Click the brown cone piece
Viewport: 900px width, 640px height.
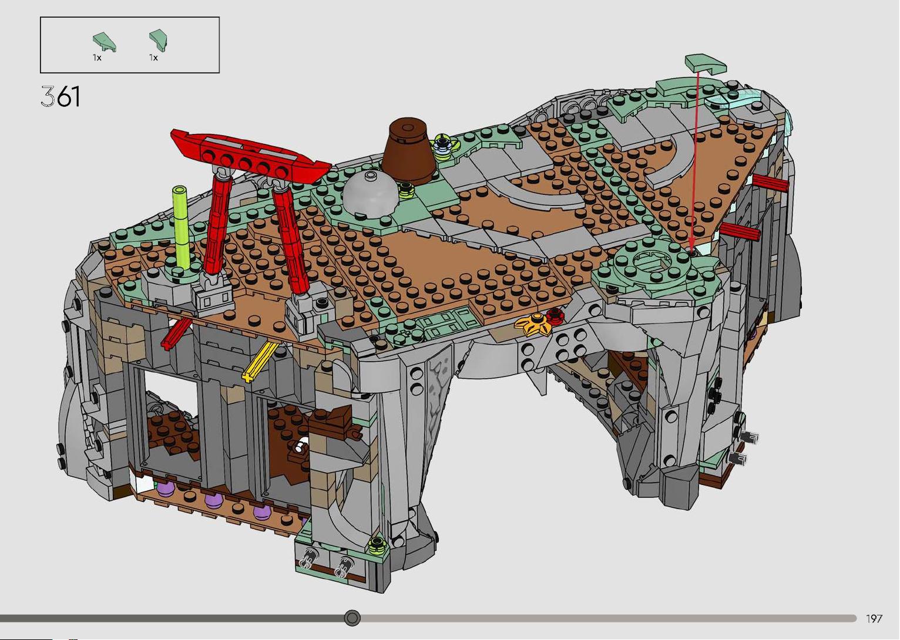coord(410,150)
